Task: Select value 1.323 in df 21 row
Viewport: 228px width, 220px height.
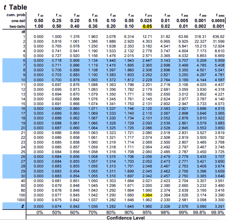Action: coord(111,133)
